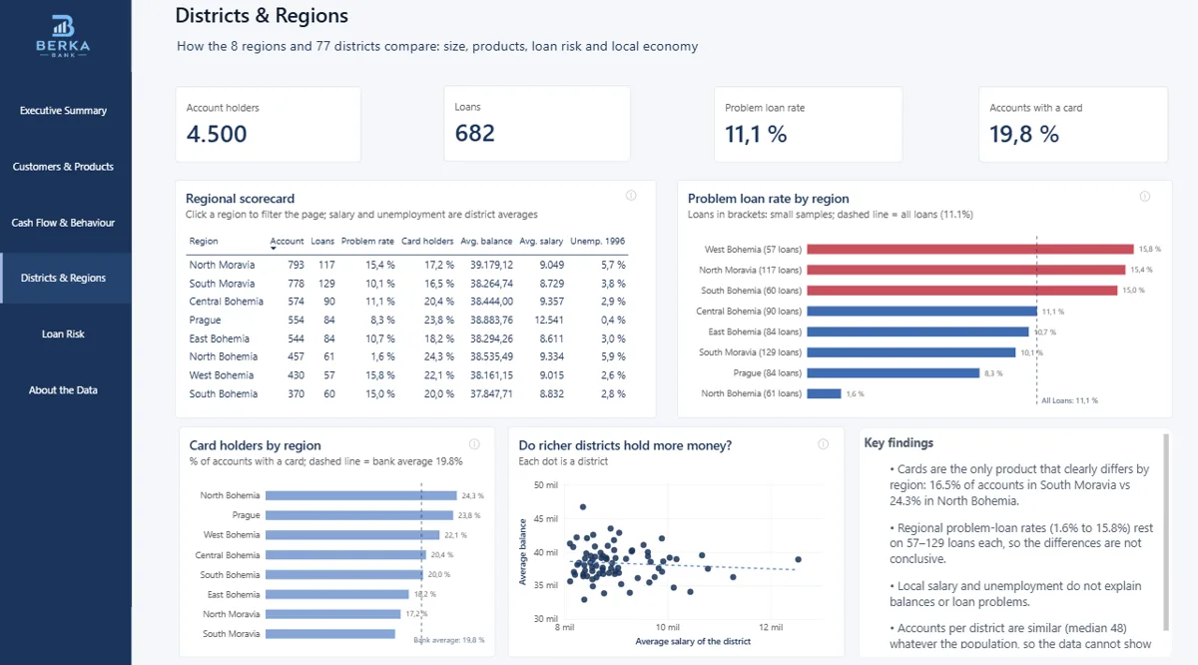Open Customers & Products page

coord(64,167)
